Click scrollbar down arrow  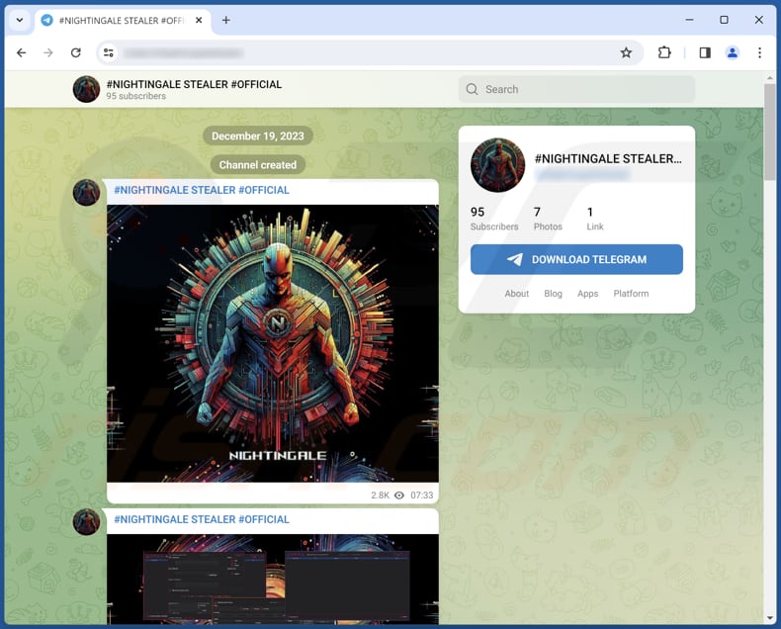(770, 618)
